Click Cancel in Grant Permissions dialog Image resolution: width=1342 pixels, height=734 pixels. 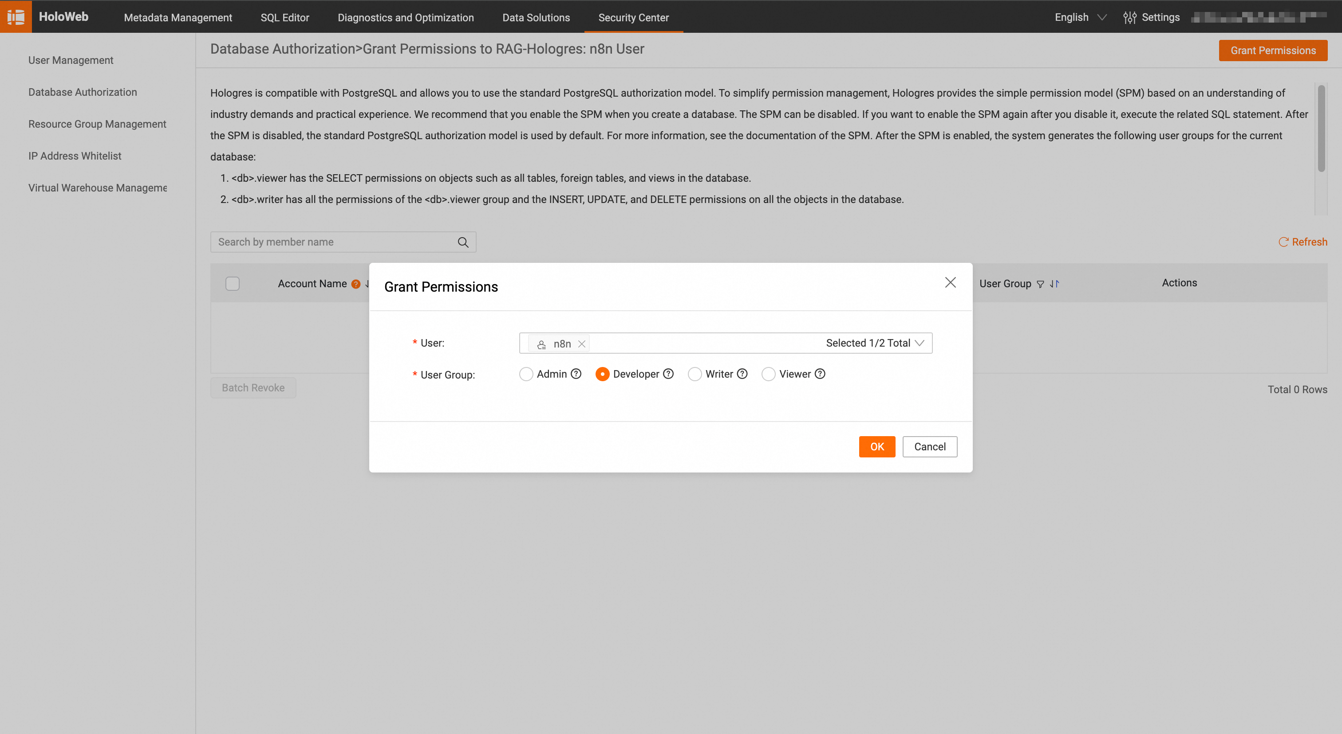[929, 446]
